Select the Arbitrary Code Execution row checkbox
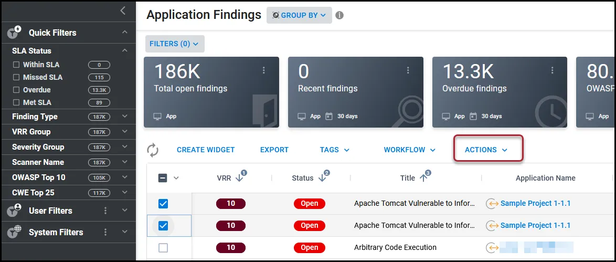The image size is (616, 262). pyautogui.click(x=163, y=248)
